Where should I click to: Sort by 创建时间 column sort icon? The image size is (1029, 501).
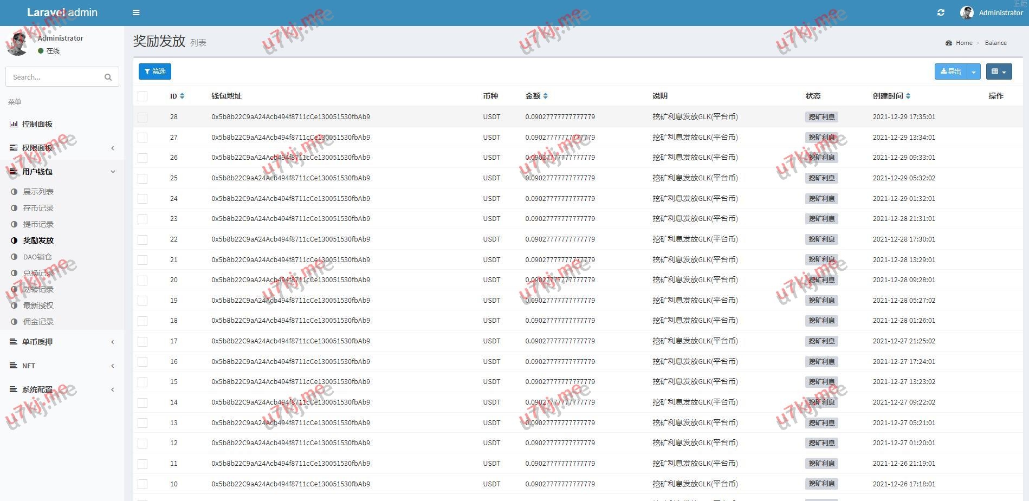(x=908, y=96)
